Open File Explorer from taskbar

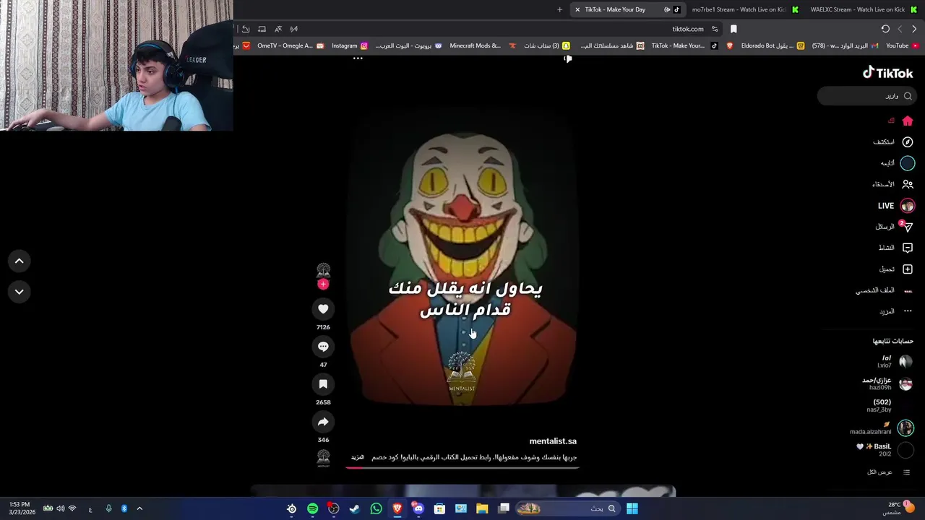[482, 508]
